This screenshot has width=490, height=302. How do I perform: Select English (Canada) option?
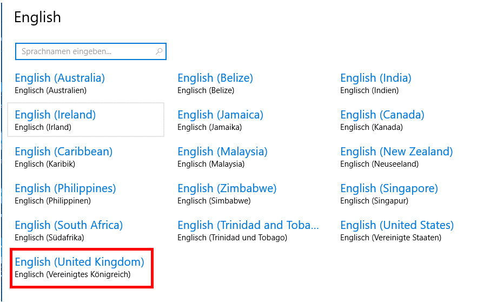tap(382, 115)
